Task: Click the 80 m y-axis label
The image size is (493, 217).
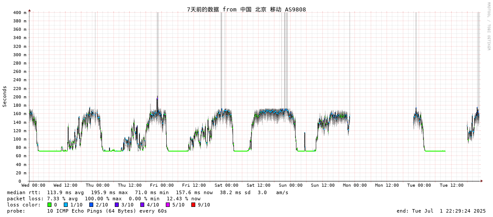Action: tap(22, 147)
